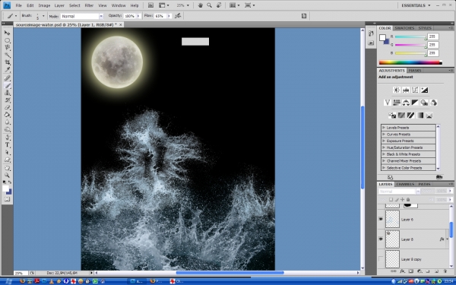Click the Threshold adjustment icon
The image size is (456, 285).
tap(410, 116)
